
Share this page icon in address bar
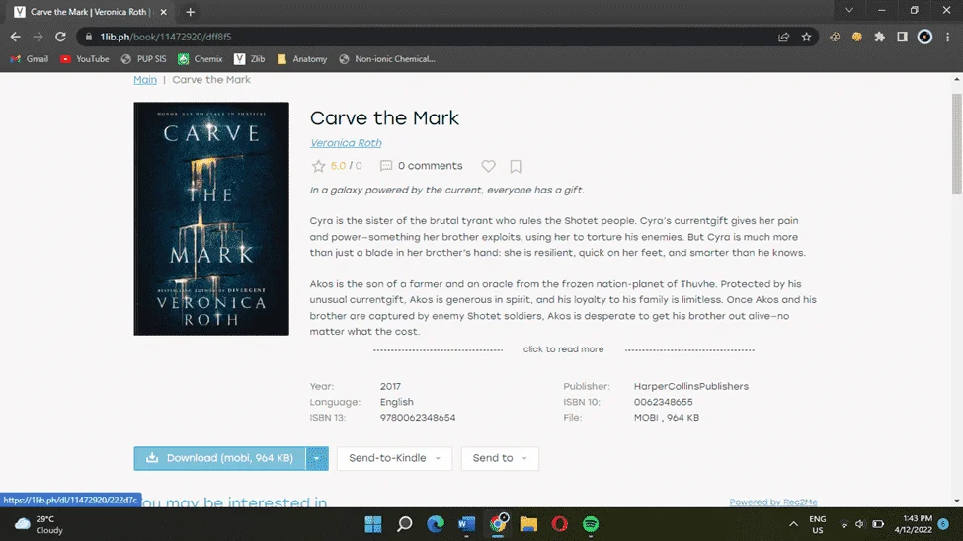coord(783,37)
